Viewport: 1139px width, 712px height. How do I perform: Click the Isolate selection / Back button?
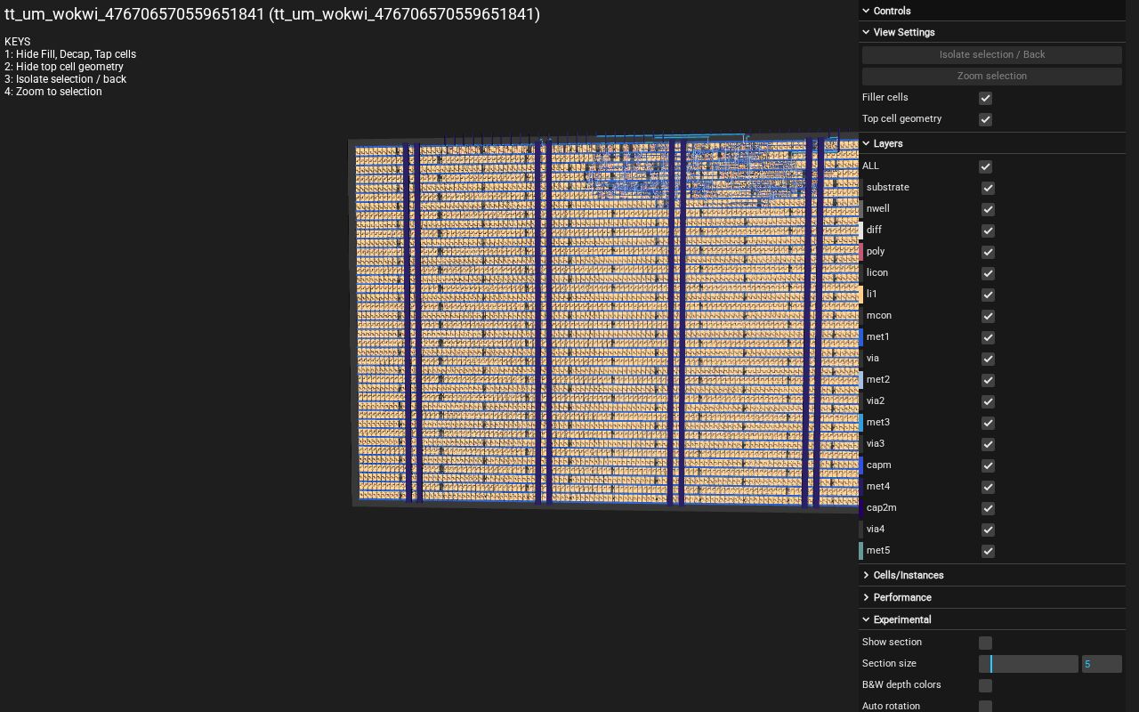click(992, 54)
